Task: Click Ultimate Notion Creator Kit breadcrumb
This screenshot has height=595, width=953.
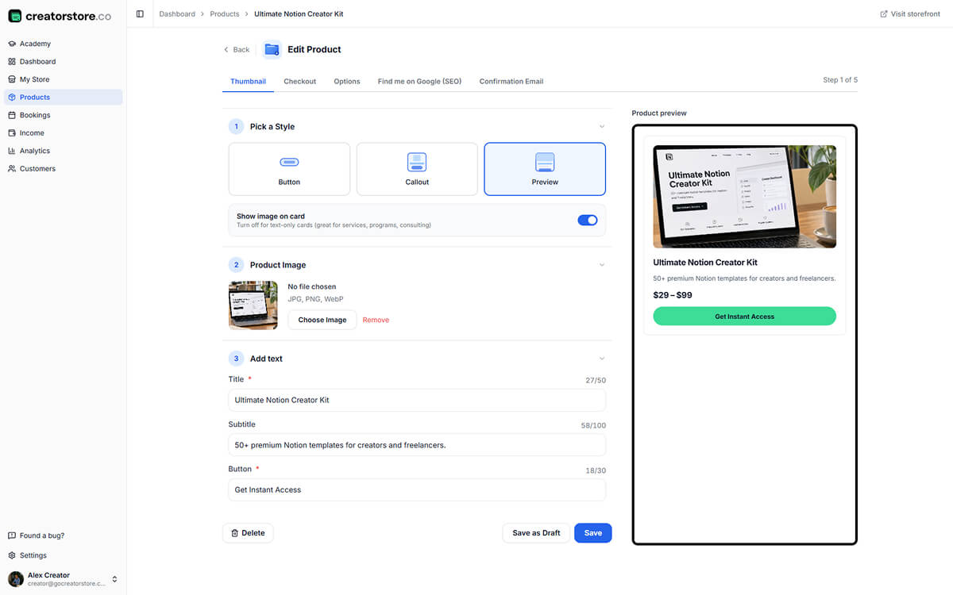Action: pos(299,13)
